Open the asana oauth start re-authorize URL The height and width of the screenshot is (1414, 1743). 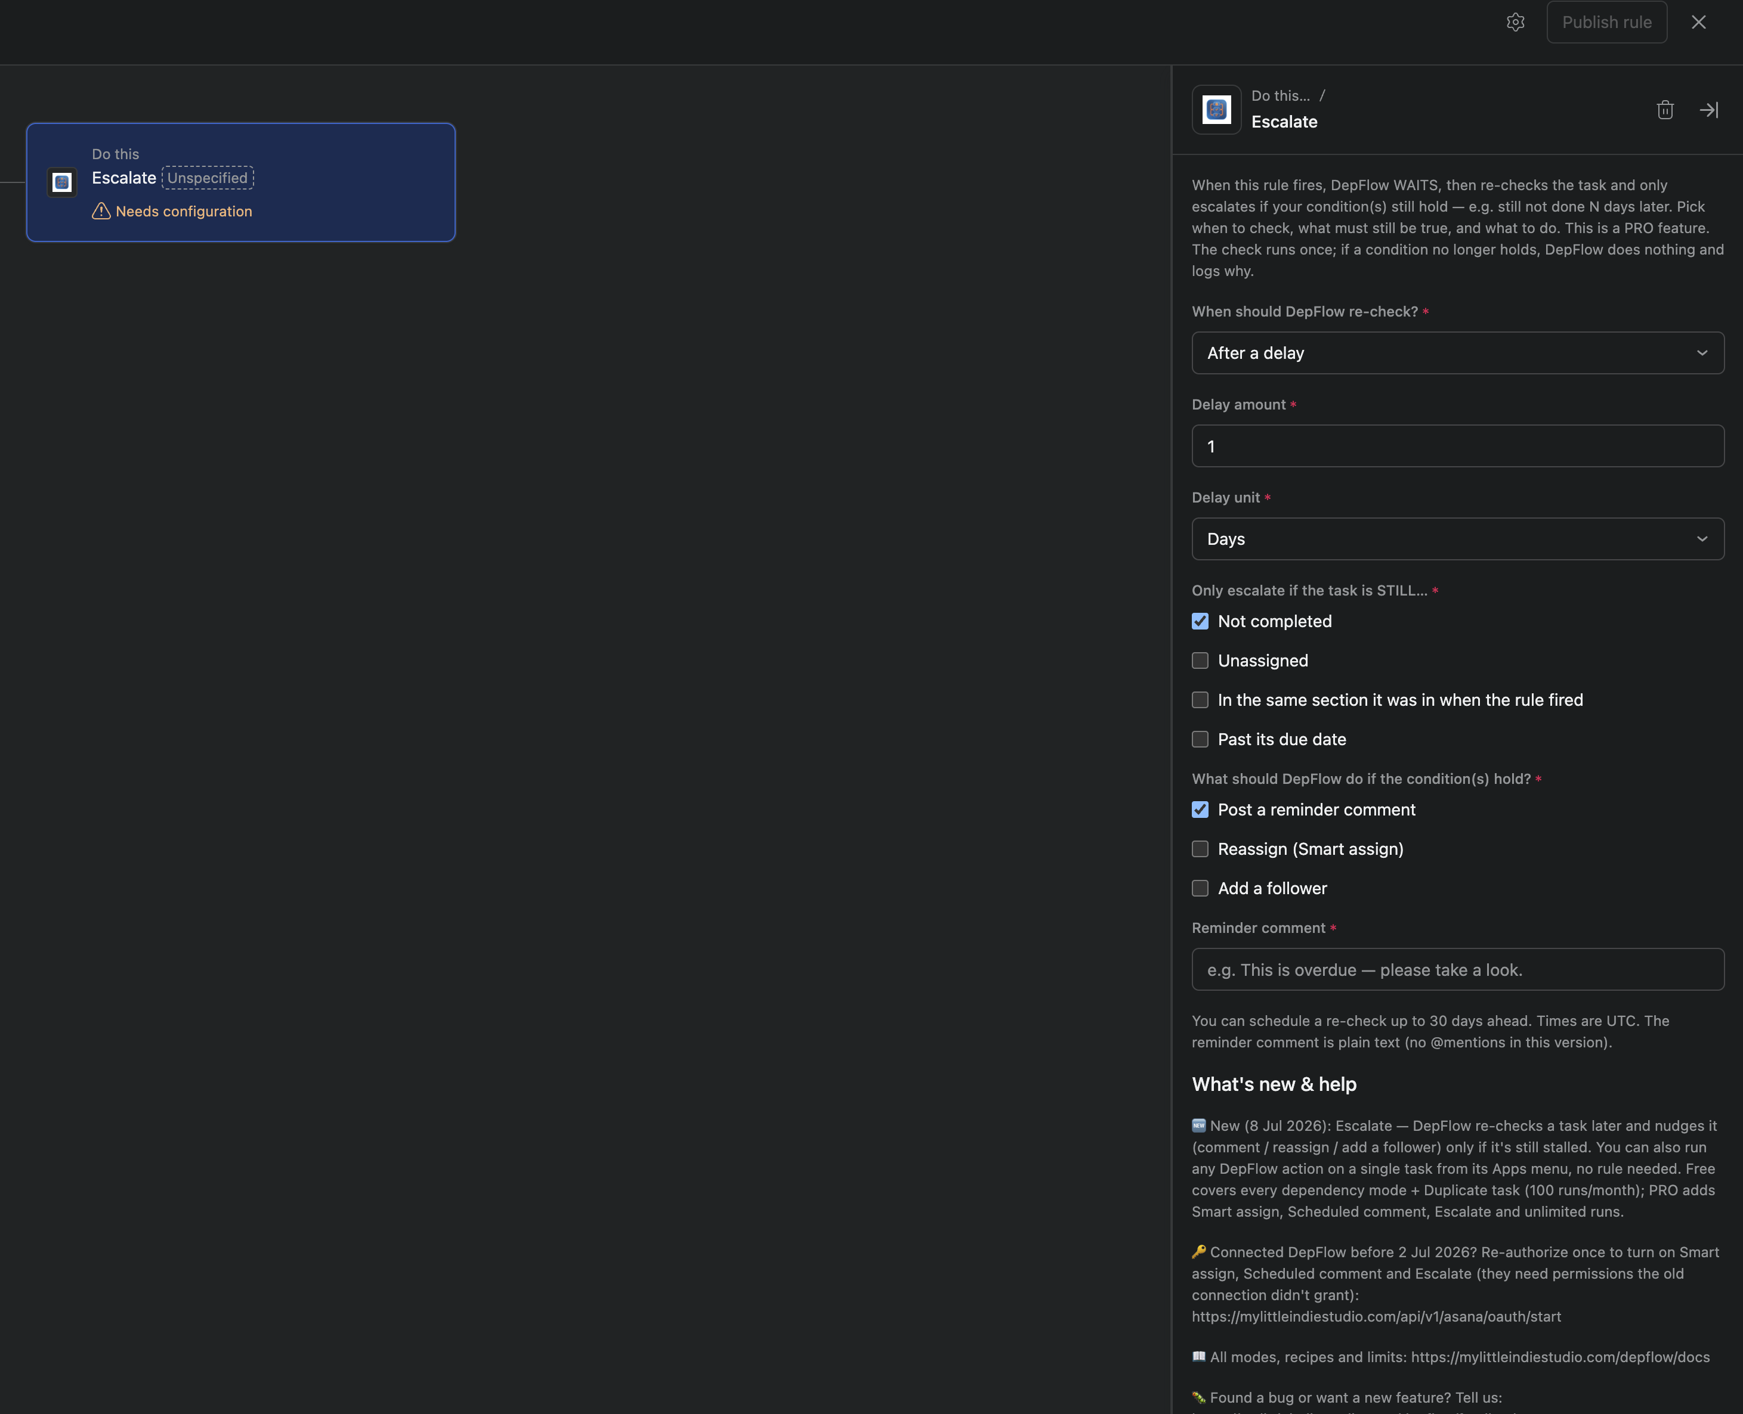point(1376,1316)
